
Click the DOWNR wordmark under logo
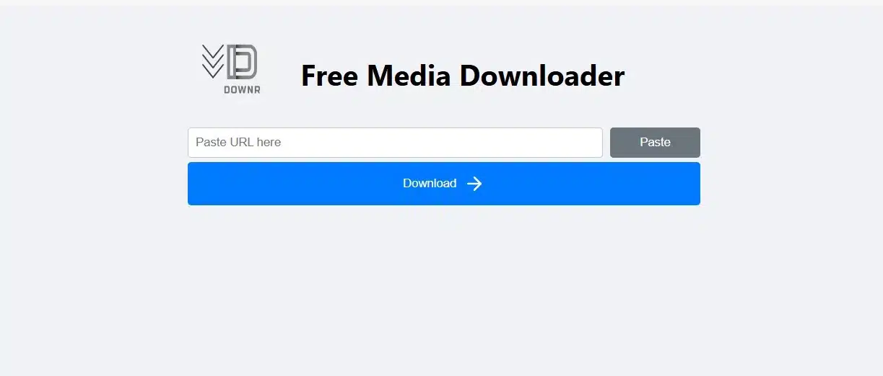(x=242, y=90)
